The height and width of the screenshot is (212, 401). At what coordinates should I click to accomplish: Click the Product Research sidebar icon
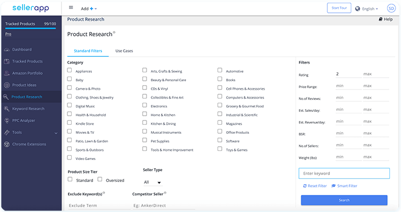coord(6,97)
